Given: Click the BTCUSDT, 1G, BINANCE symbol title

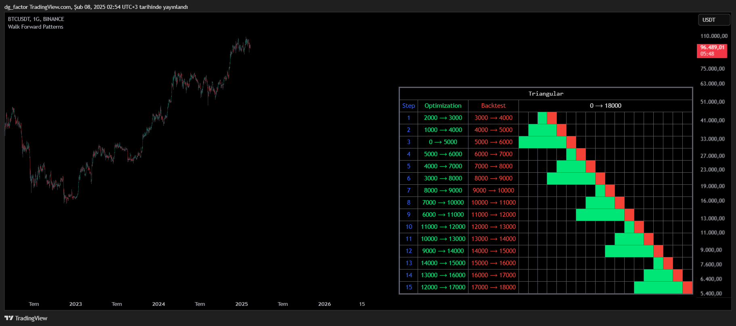Looking at the screenshot, I should pos(36,19).
